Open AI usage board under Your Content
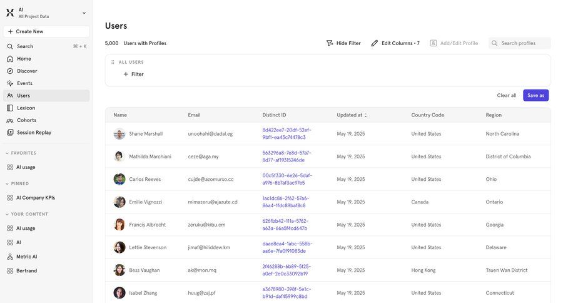Viewport: 563px width, 303px height. click(x=26, y=229)
